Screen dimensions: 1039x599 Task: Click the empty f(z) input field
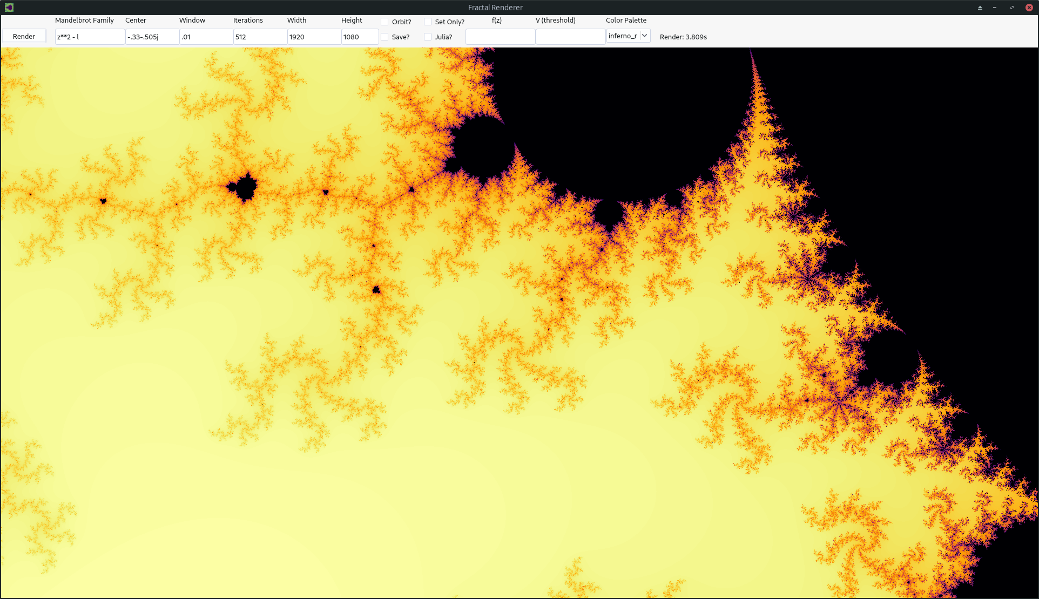(x=500, y=37)
